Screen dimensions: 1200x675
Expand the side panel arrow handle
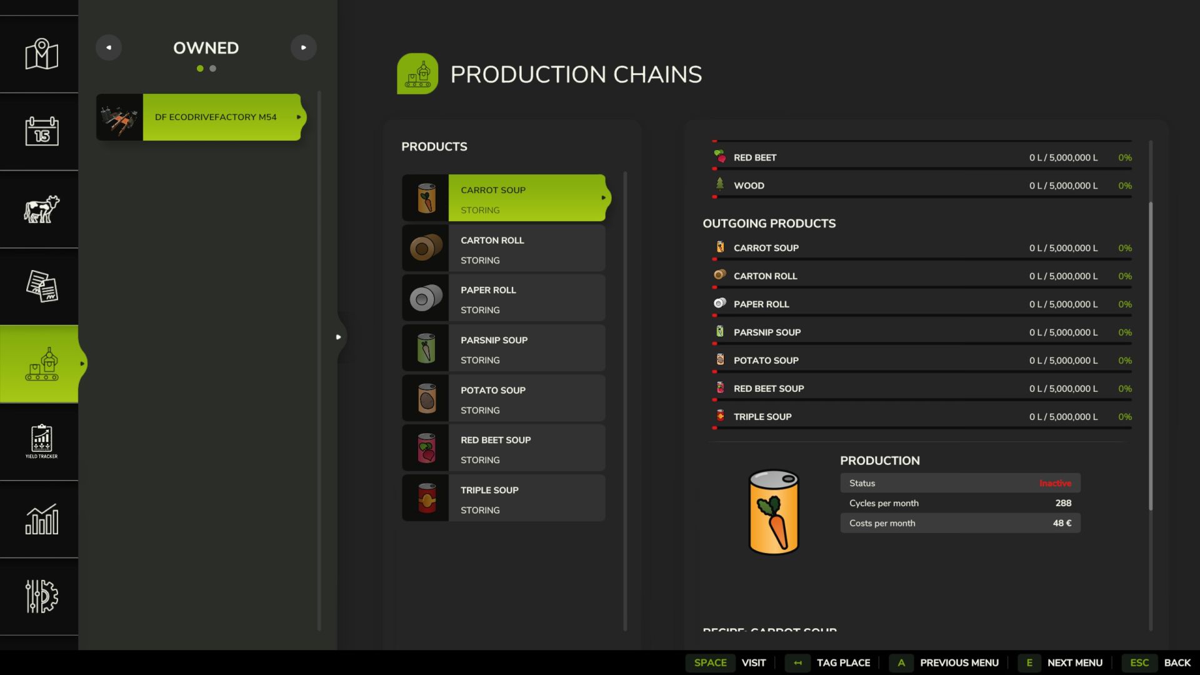pos(339,337)
